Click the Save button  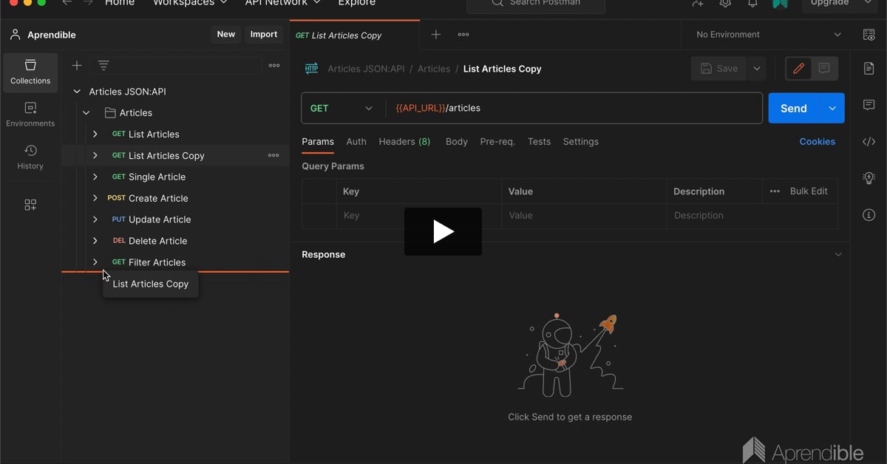point(718,69)
